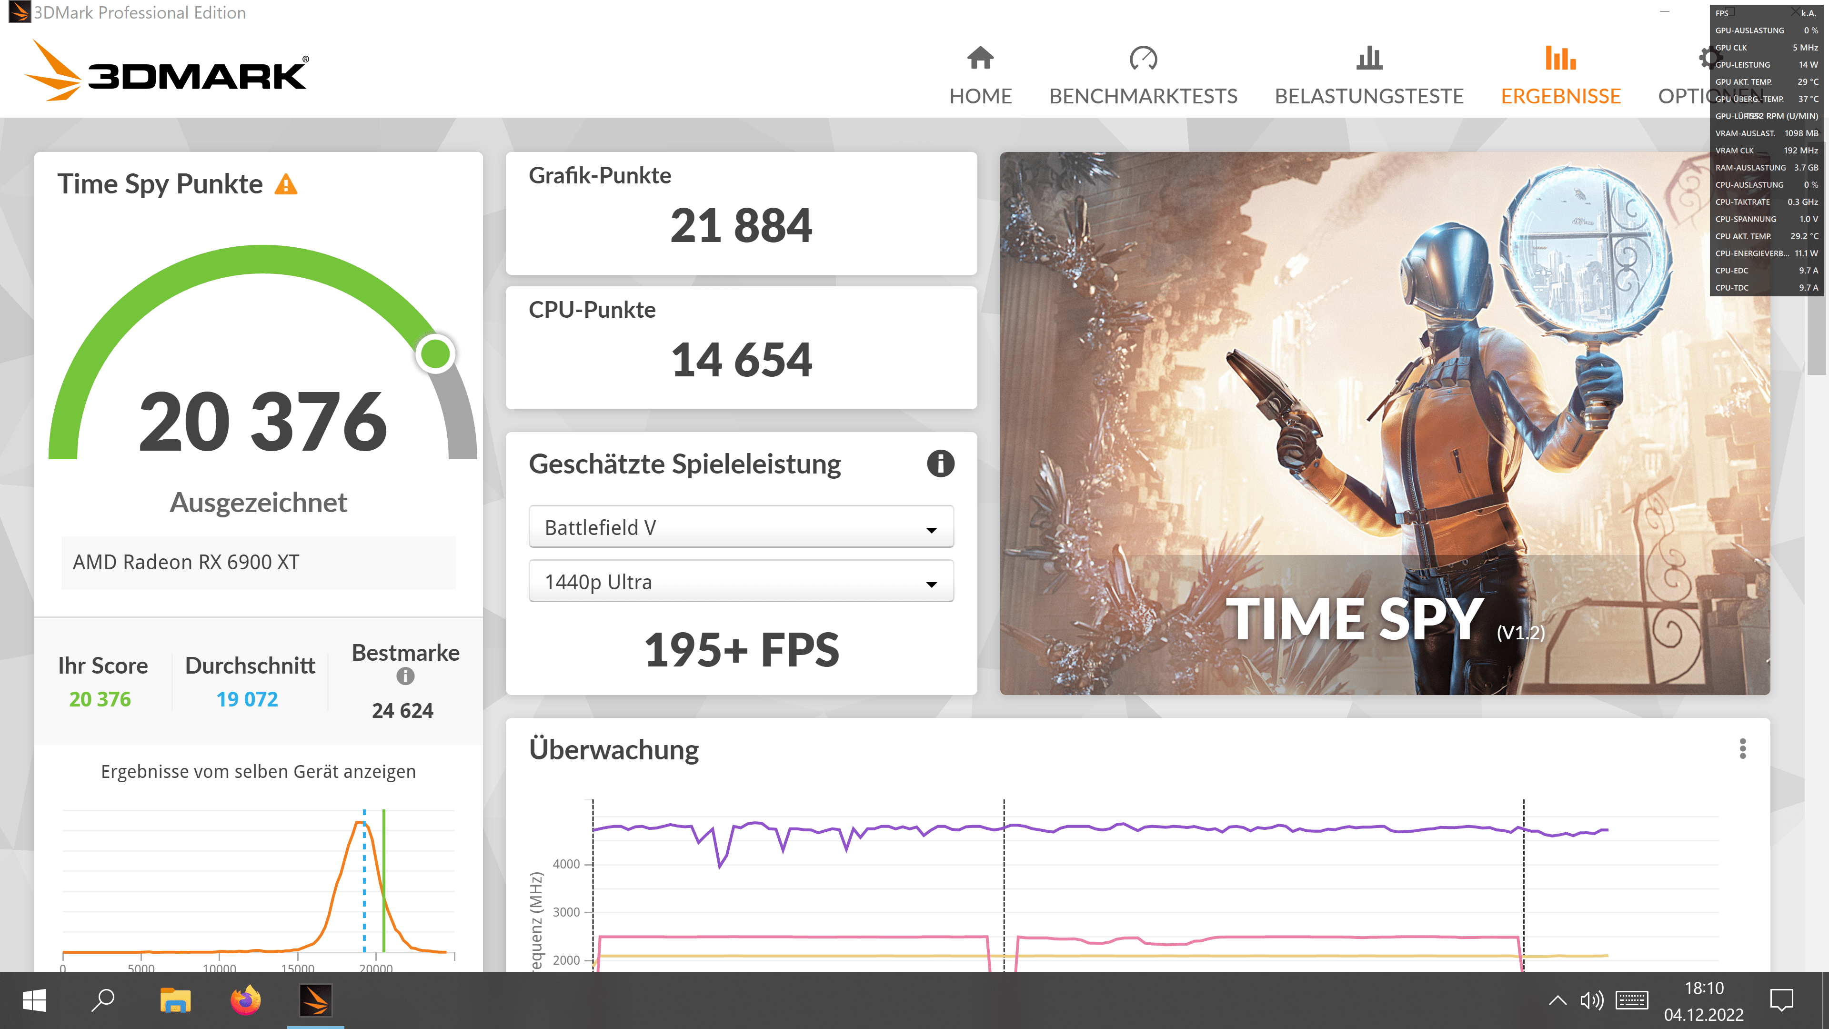Screen dimensions: 1829x1029
Task: Open the 1440p Ultra resolution dropdown
Action: click(741, 581)
